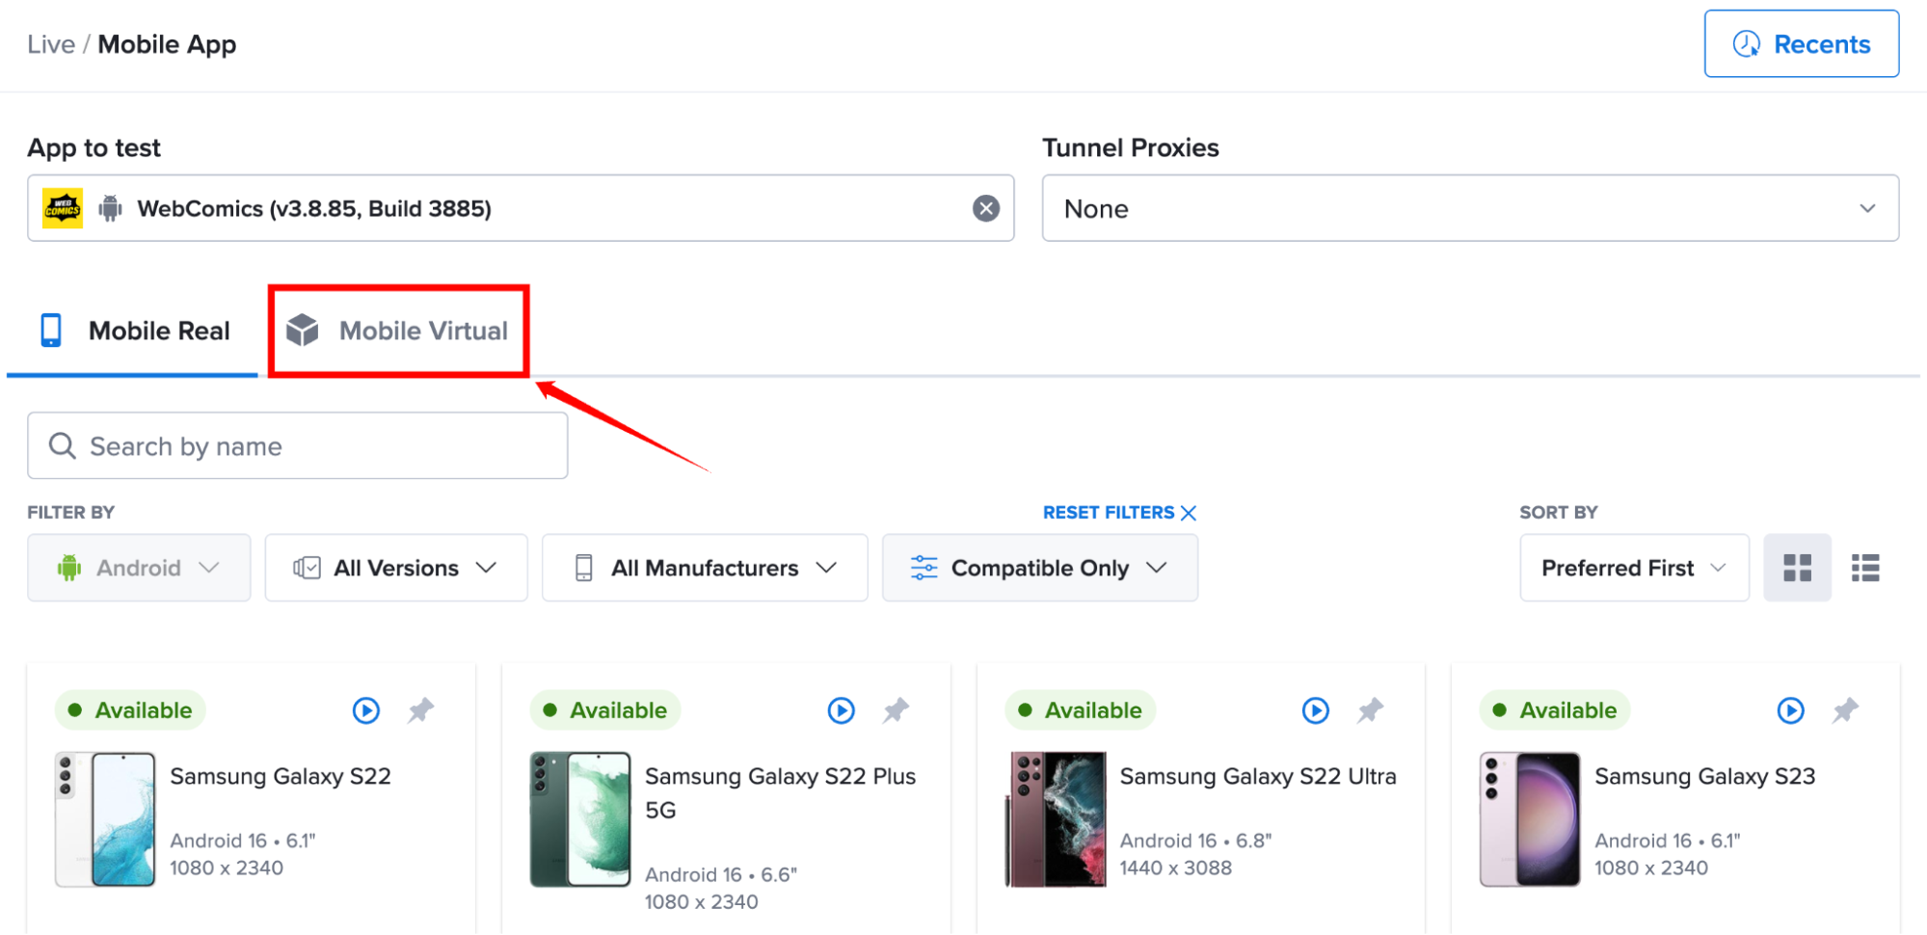Launch the Samsung Galaxy S22 session

tap(366, 710)
